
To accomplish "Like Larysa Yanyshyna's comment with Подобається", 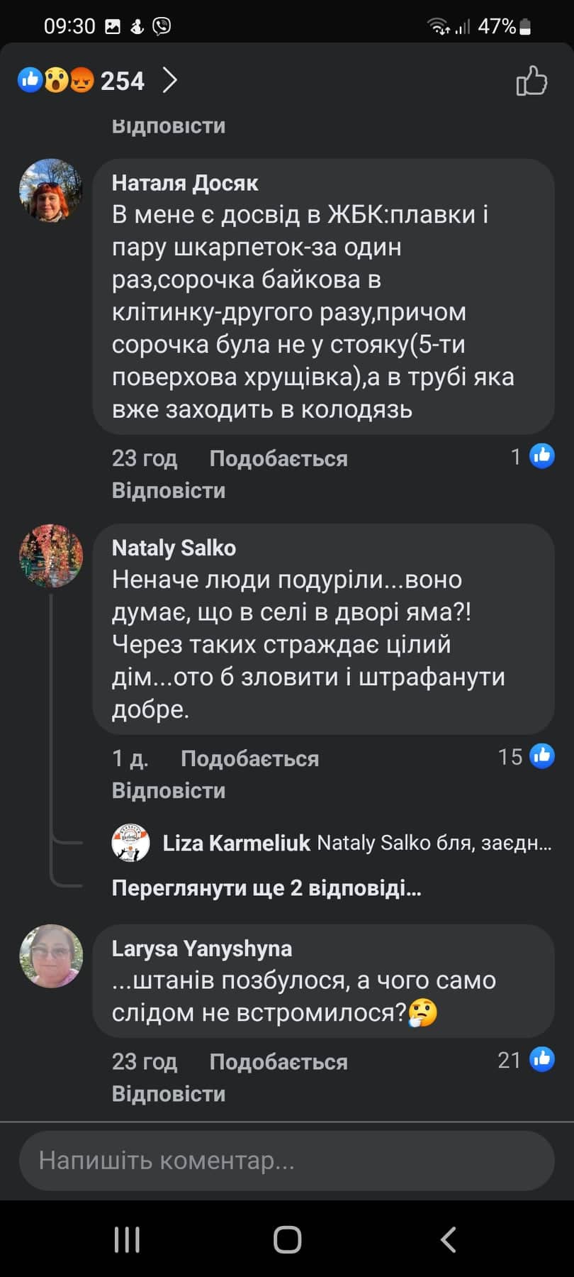I will [278, 1061].
